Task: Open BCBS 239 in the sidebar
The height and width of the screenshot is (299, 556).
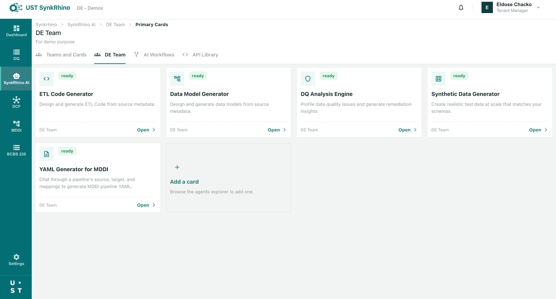Action: [16, 150]
